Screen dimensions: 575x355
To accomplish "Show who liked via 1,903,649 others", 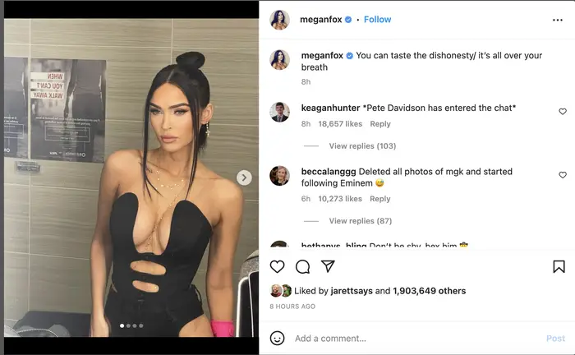I will coord(429,291).
